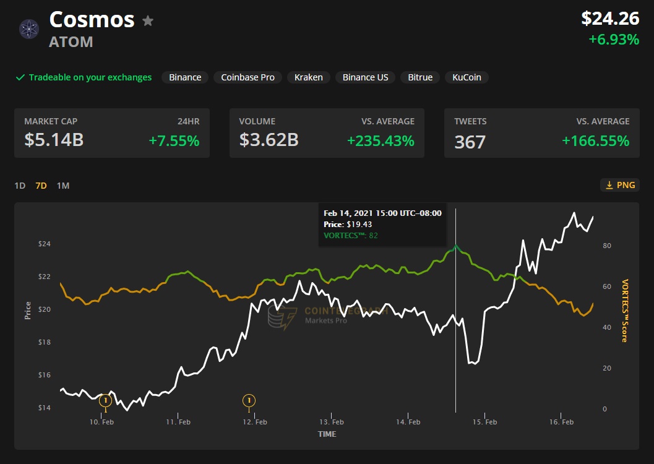Select the 7D timeframe tab
This screenshot has height=464, width=654.
(x=41, y=186)
